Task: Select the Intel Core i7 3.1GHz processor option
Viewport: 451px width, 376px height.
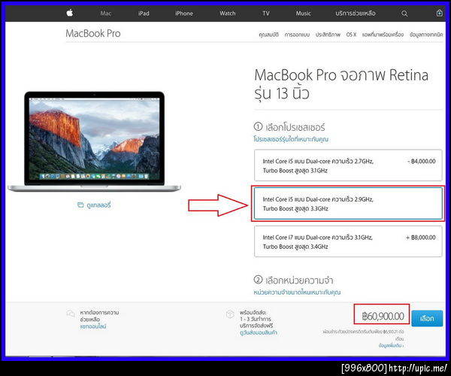Action: click(348, 241)
